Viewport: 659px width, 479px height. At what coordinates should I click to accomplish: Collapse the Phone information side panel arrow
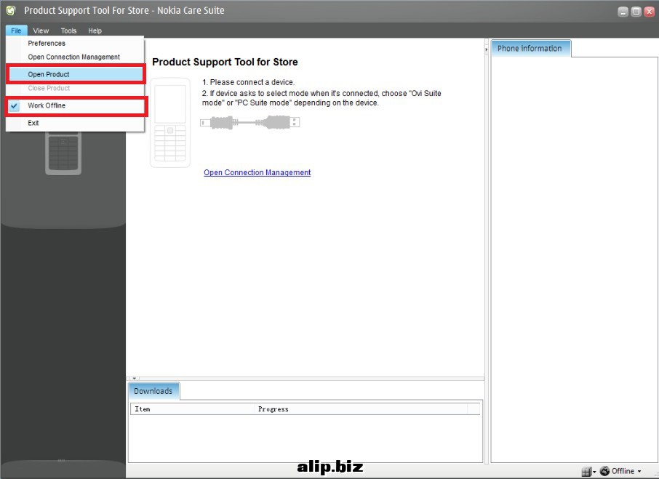[x=487, y=49]
